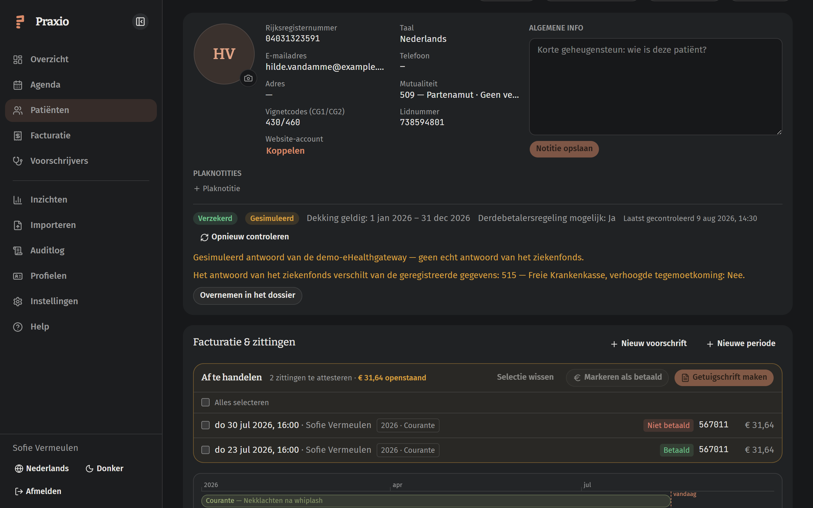Click the email hilde.vandamme@example
This screenshot has height=508, width=813.
pos(325,67)
